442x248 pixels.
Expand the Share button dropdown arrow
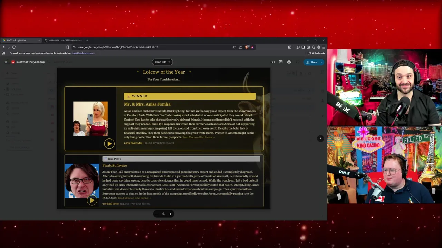(x=321, y=62)
